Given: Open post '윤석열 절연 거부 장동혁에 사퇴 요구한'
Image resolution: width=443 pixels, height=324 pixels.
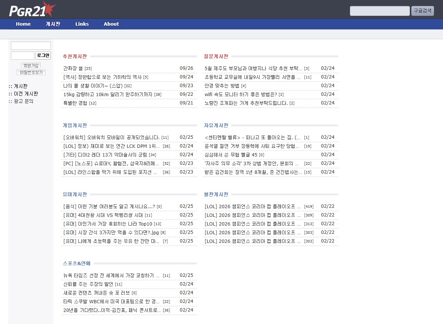Looking at the screenshot, I should point(252,146).
